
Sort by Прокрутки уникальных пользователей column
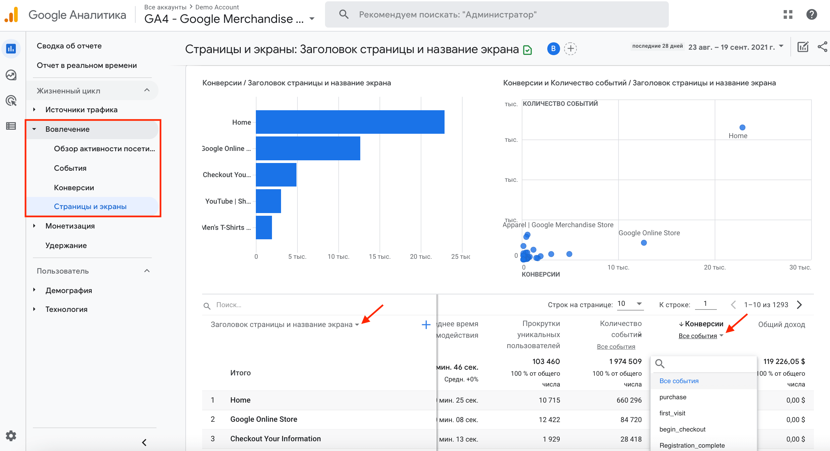[x=534, y=334]
